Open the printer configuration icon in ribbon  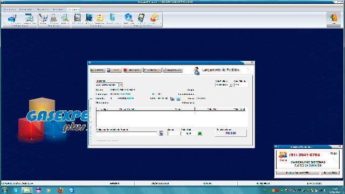12,19
